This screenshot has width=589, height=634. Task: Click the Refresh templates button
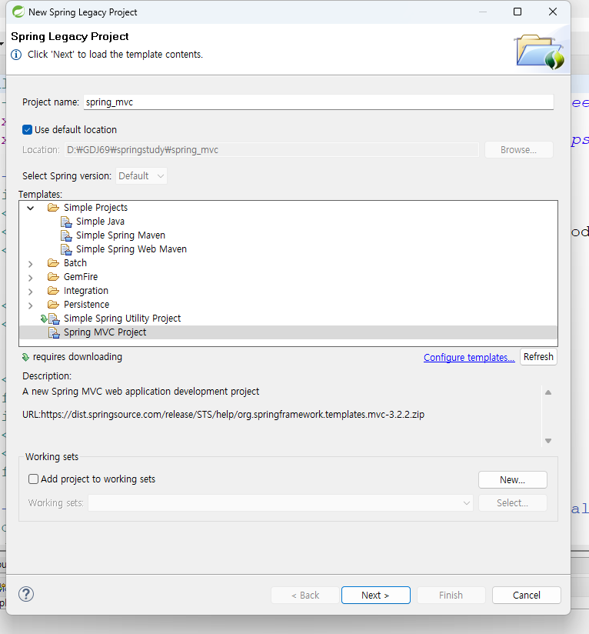pyautogui.click(x=538, y=357)
